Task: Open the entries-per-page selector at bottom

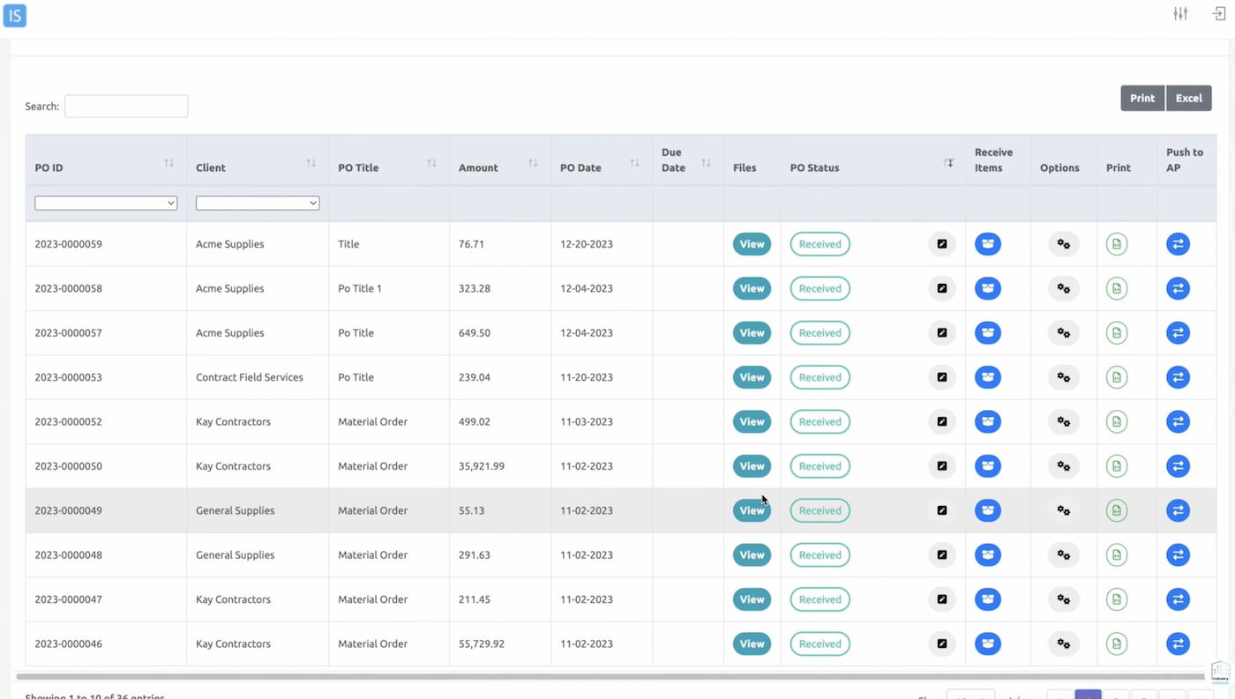Action: pyautogui.click(x=970, y=695)
